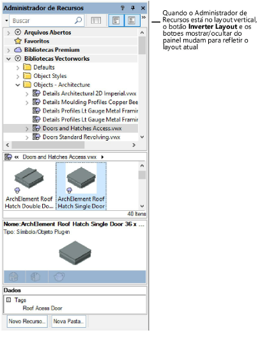
Task: Click the pin icon in the title bar
Action: click(x=133, y=8)
